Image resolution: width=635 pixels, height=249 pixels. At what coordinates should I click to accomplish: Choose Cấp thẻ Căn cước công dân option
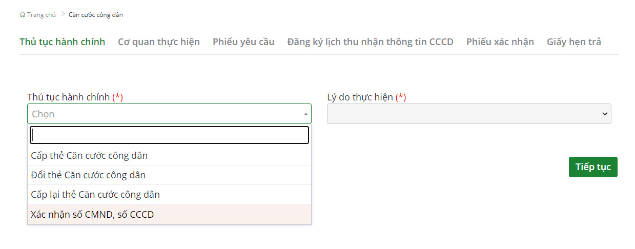click(x=169, y=155)
